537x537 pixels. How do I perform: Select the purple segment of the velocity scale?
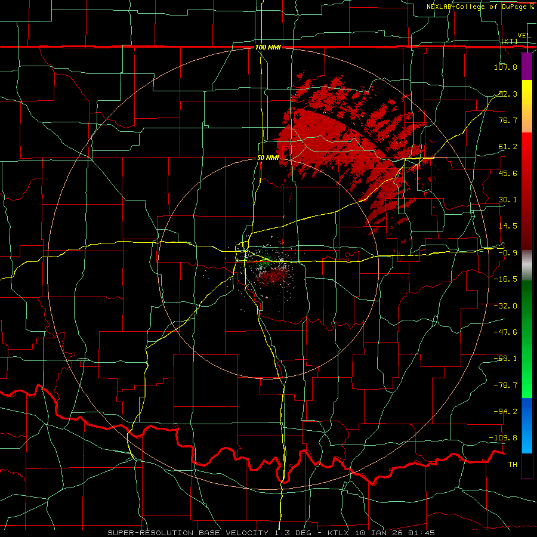527,66
